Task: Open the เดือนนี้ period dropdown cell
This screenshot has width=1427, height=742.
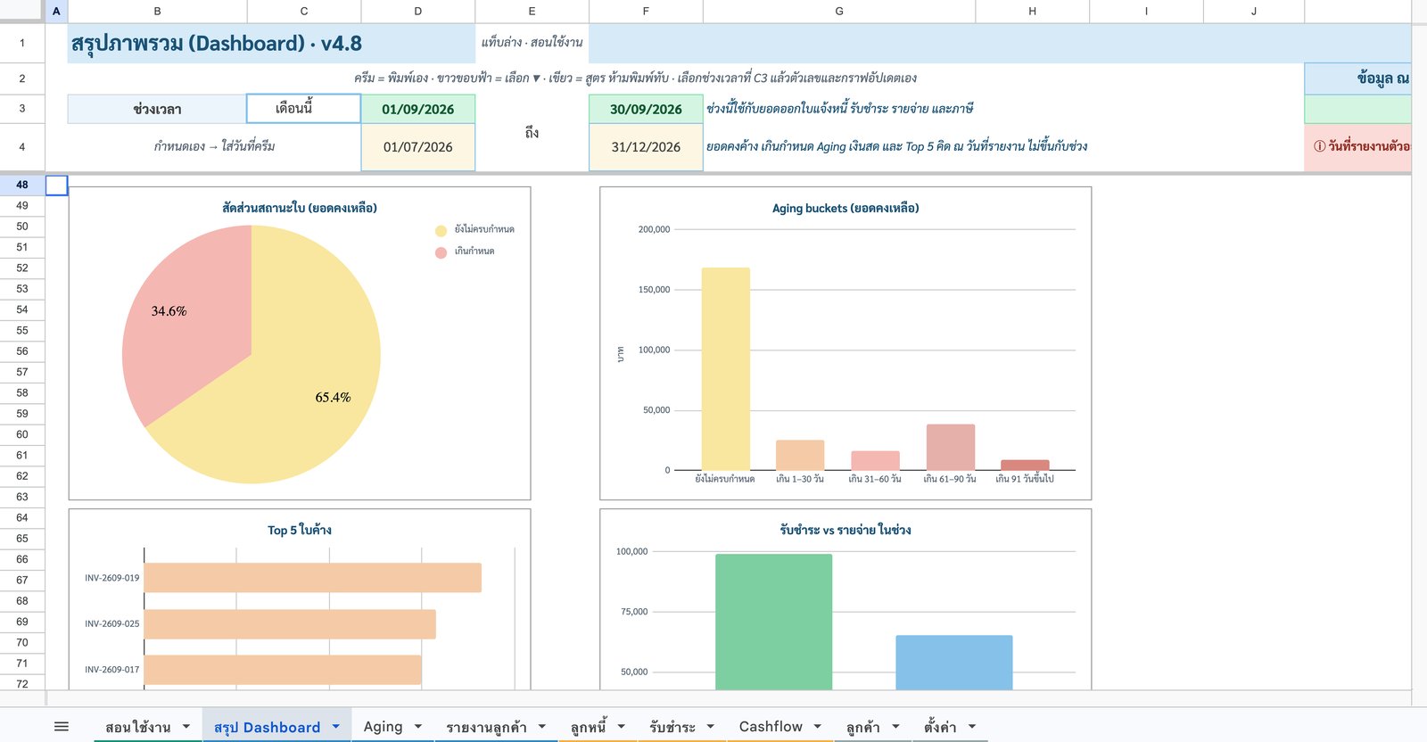Action: tap(303, 109)
